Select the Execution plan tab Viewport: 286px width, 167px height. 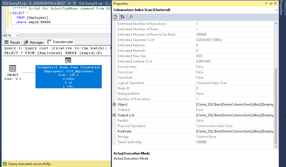(60, 42)
